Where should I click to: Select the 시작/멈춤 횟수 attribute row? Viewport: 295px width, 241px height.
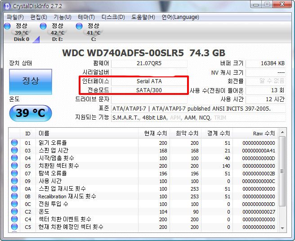(x=144, y=158)
